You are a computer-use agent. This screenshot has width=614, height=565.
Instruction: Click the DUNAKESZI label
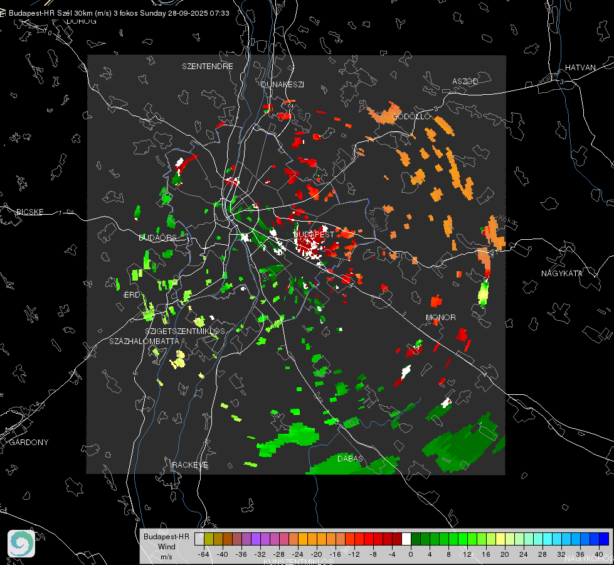point(282,84)
